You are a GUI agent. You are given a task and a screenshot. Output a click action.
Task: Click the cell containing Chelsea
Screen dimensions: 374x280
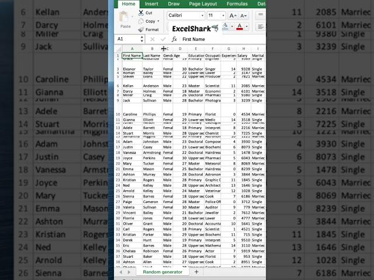[132, 251]
